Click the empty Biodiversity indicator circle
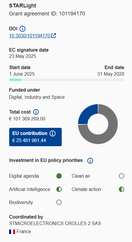 (x=59, y=202)
